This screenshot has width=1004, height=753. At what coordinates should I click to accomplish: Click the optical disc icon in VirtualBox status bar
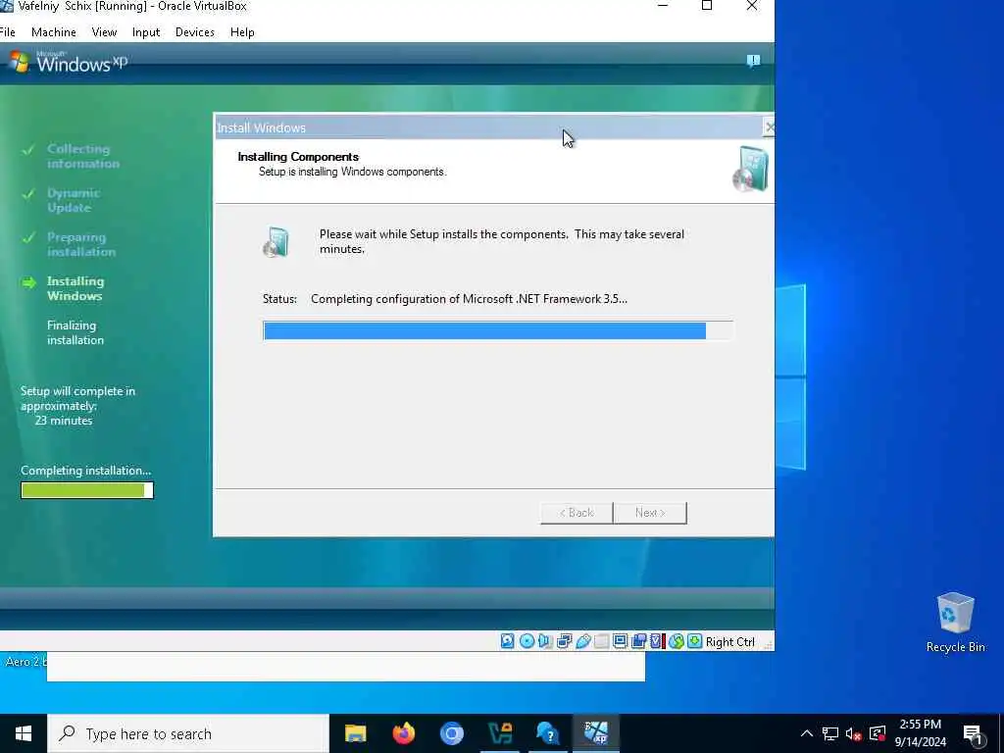click(x=527, y=641)
